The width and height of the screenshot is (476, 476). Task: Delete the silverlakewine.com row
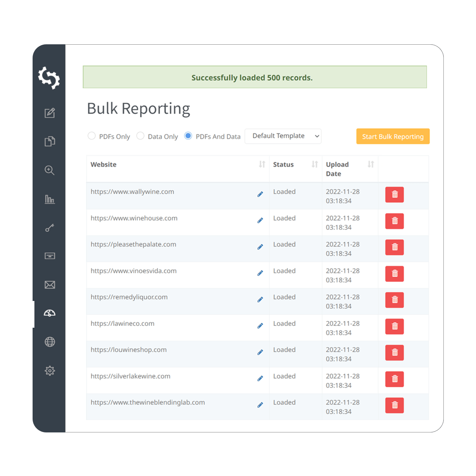click(394, 379)
